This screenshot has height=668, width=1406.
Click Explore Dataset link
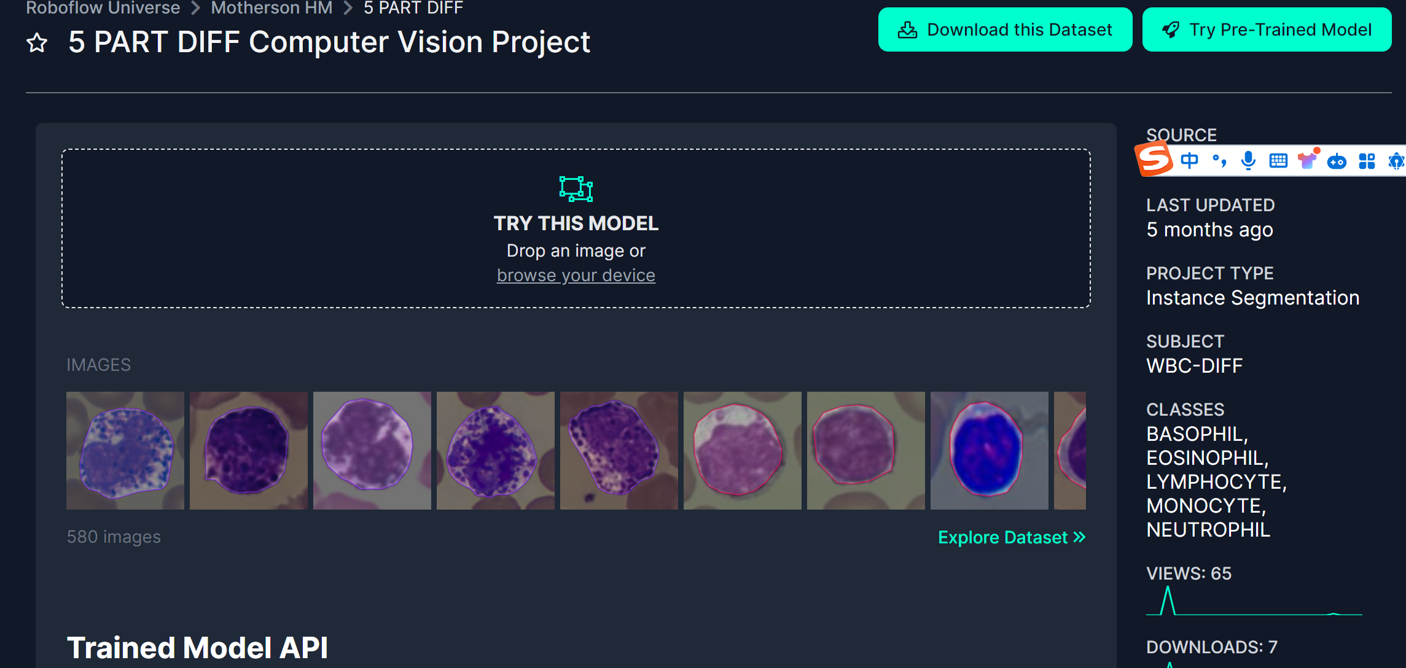coord(1010,537)
